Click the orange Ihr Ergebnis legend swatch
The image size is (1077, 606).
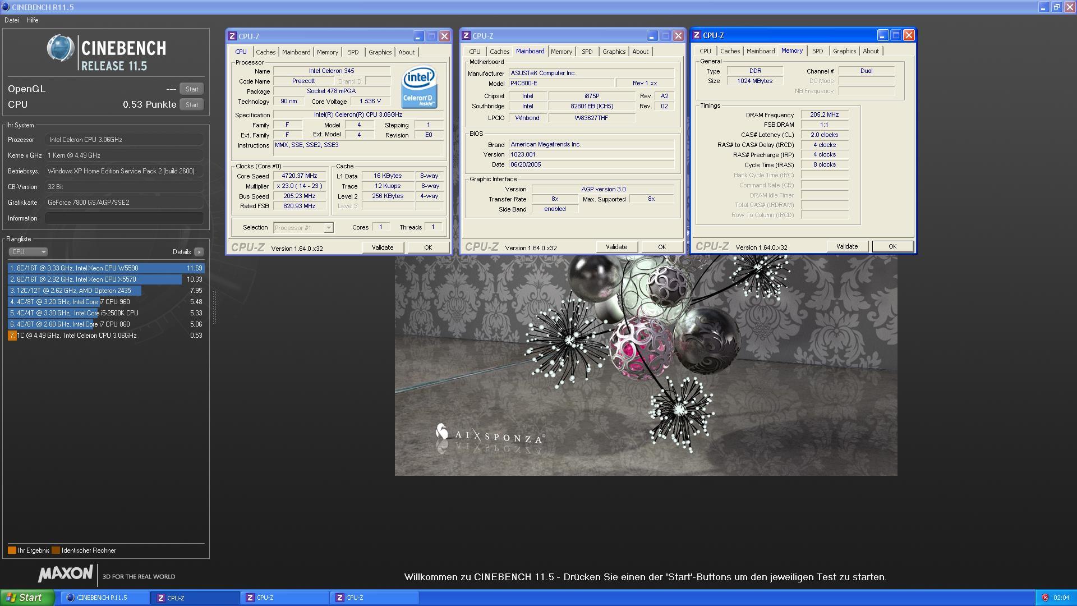pos(12,550)
